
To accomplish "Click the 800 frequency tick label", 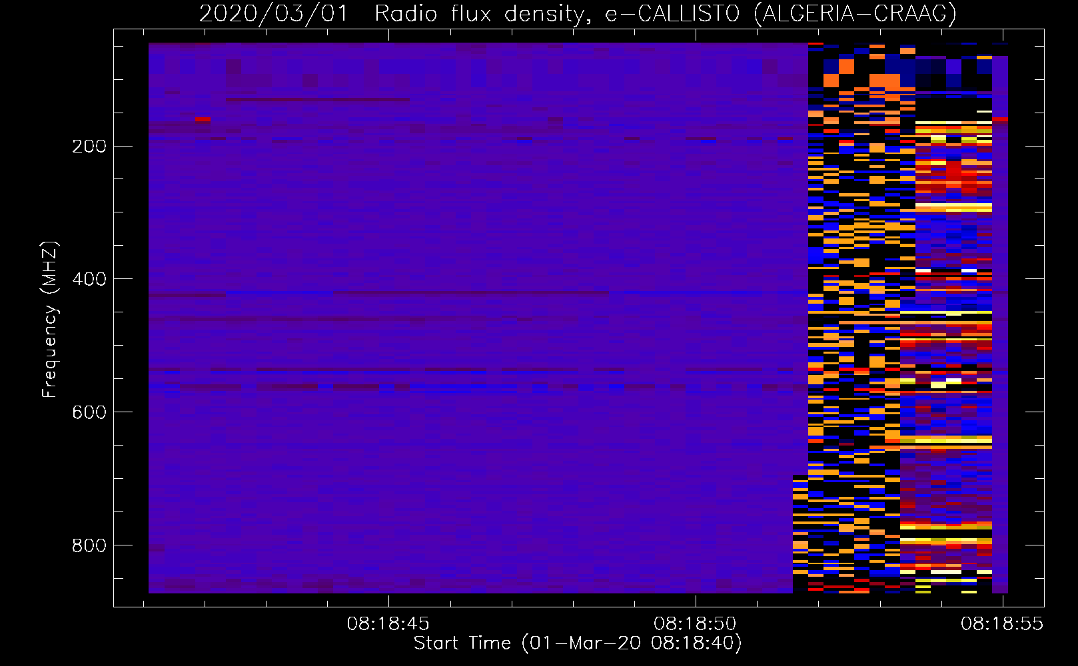I will pos(89,545).
